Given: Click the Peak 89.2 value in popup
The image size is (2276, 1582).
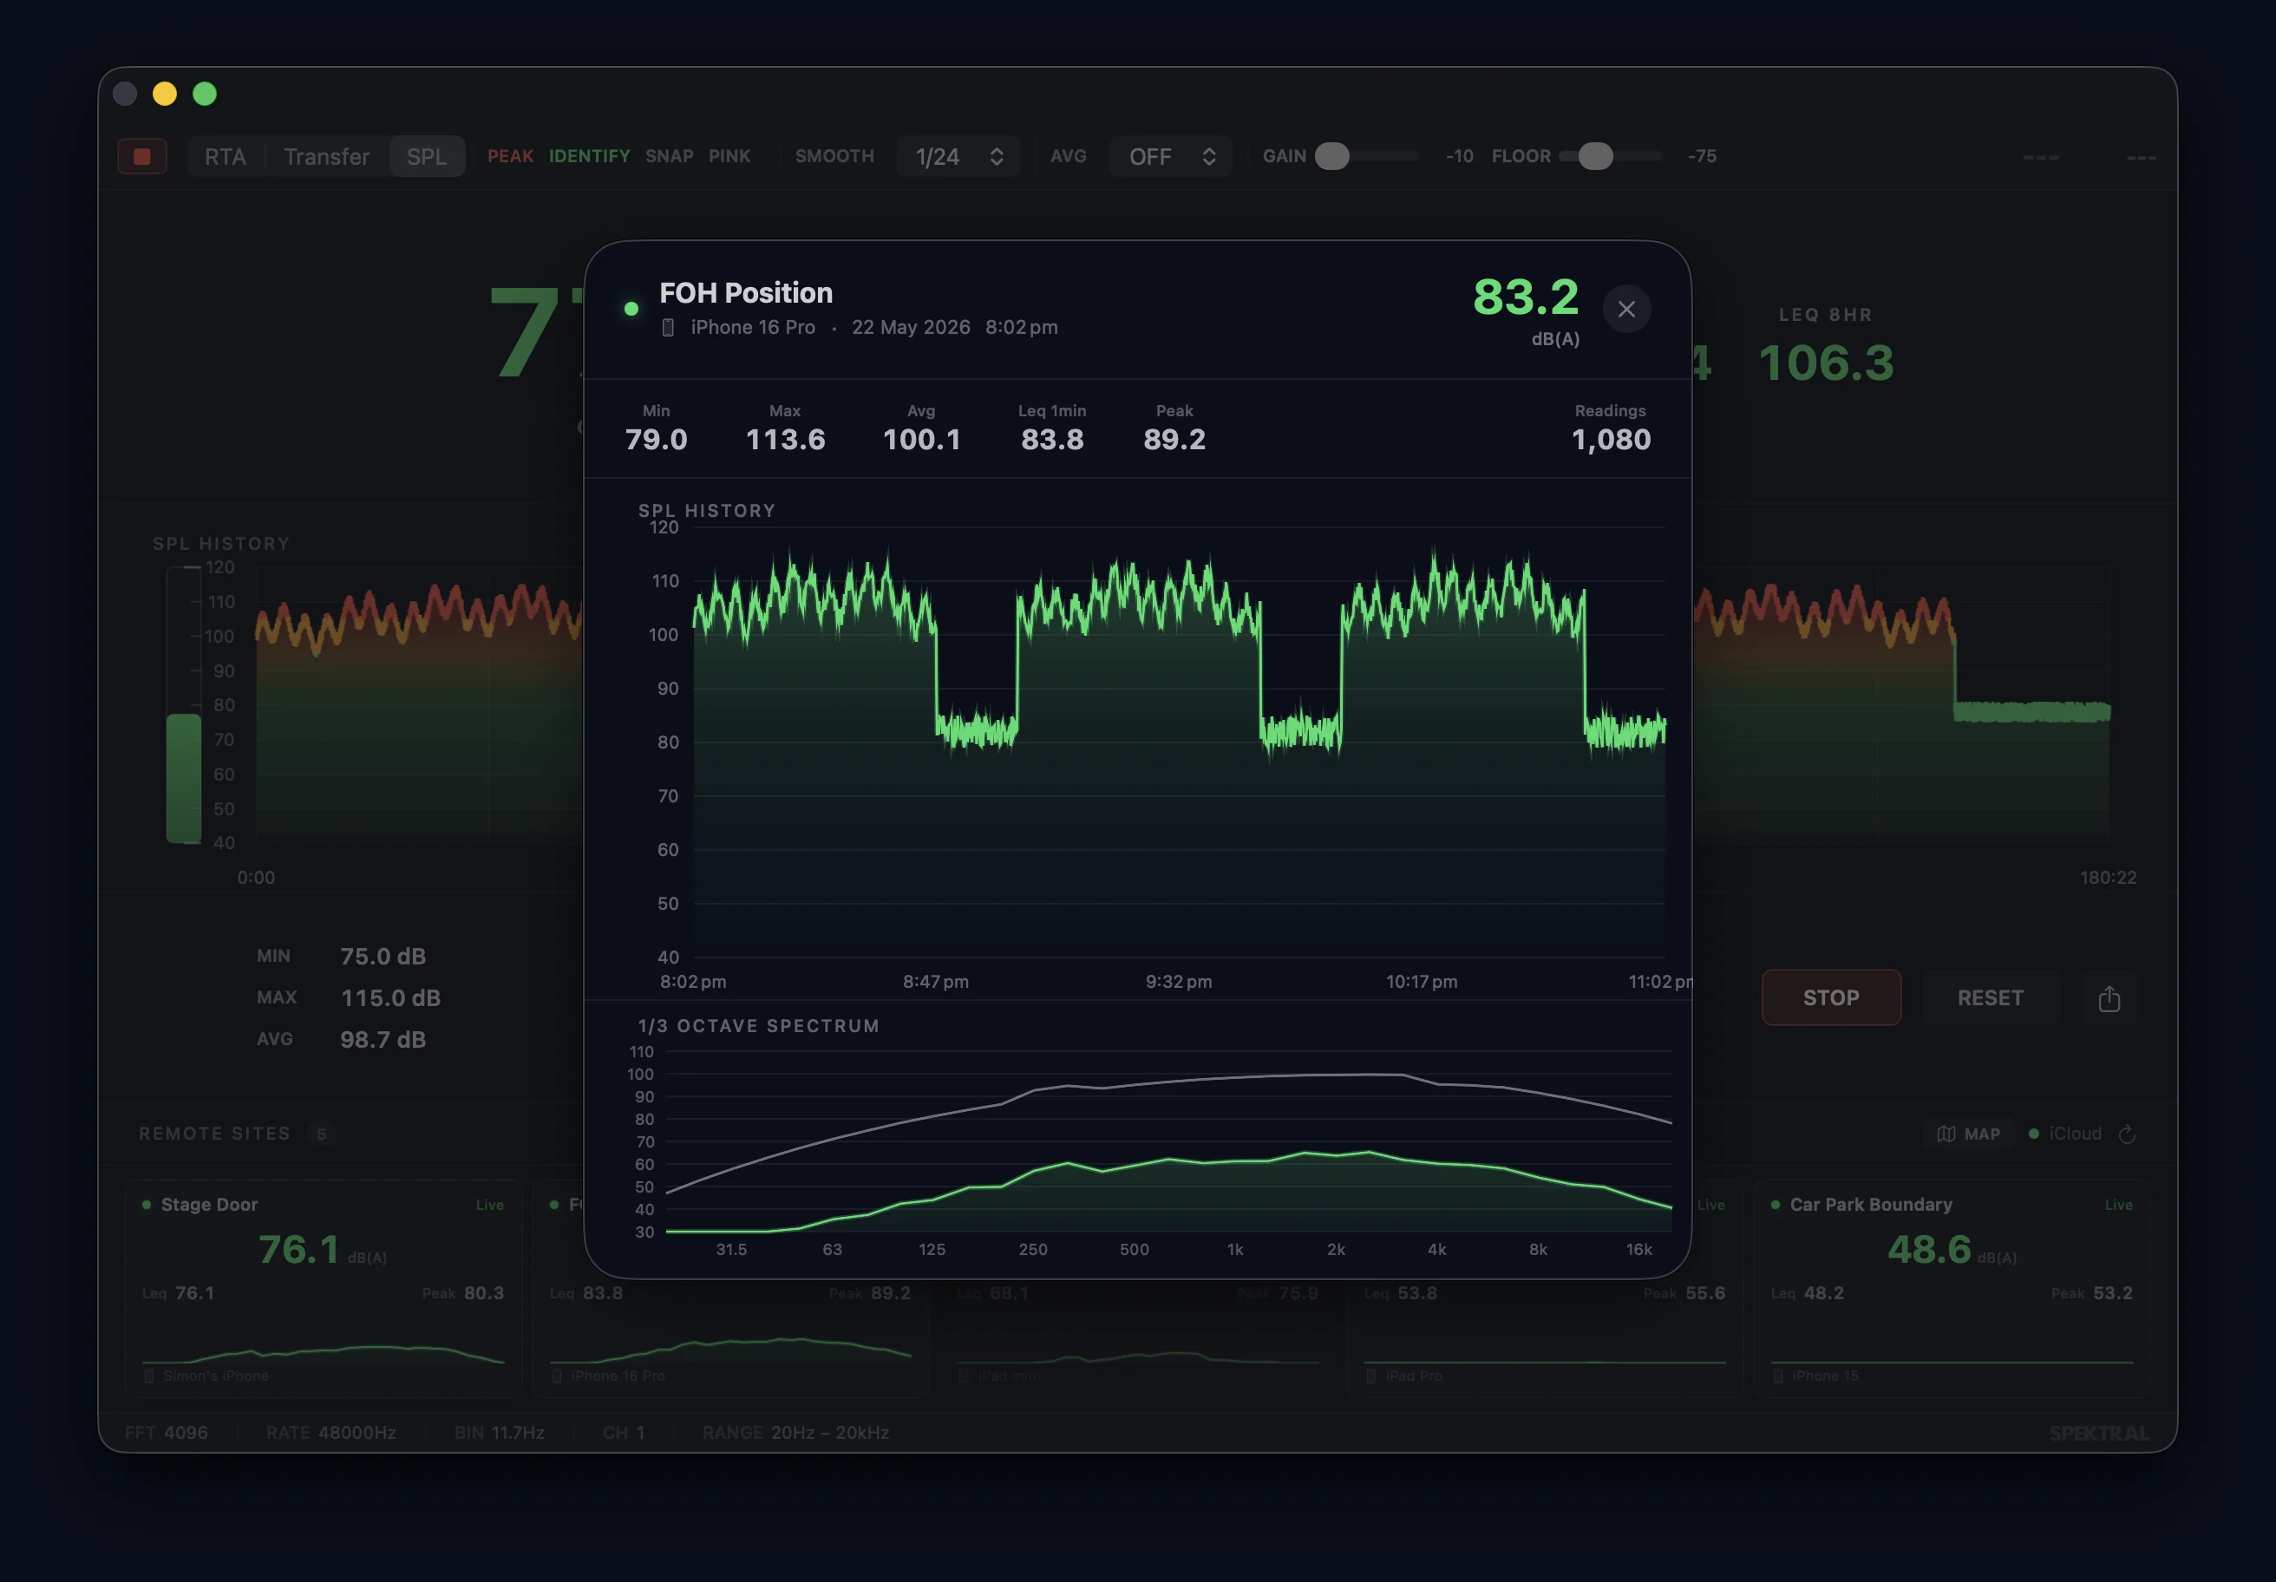Looking at the screenshot, I should (1174, 428).
